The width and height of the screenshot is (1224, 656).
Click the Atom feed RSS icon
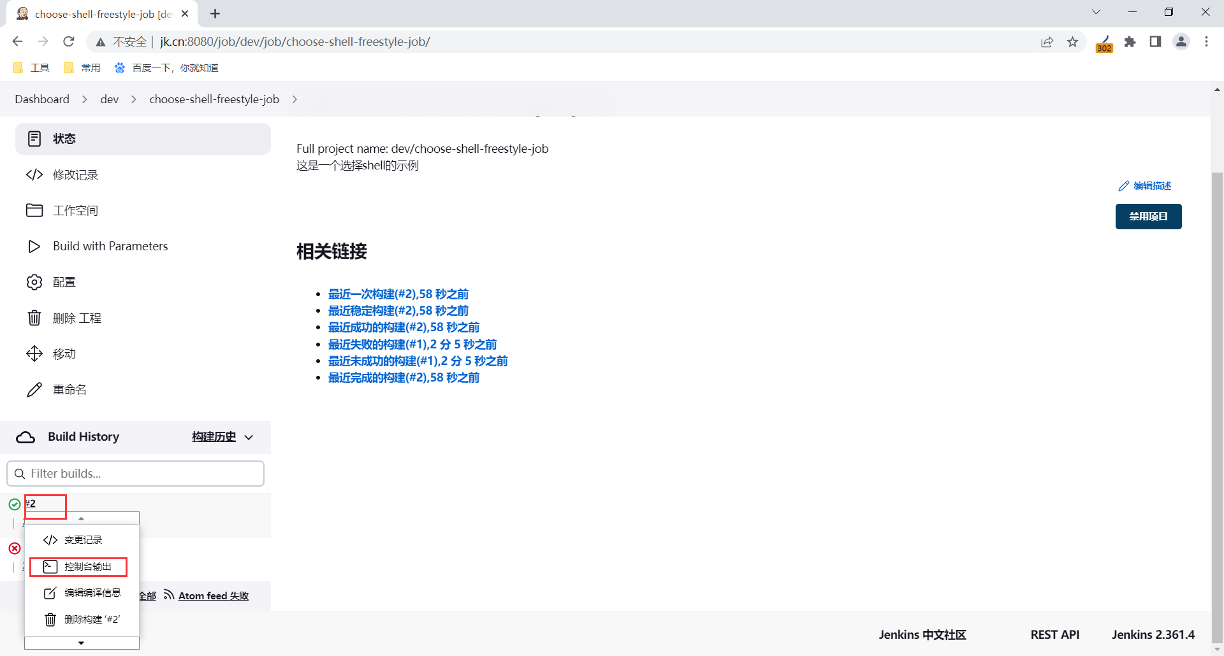(x=169, y=595)
